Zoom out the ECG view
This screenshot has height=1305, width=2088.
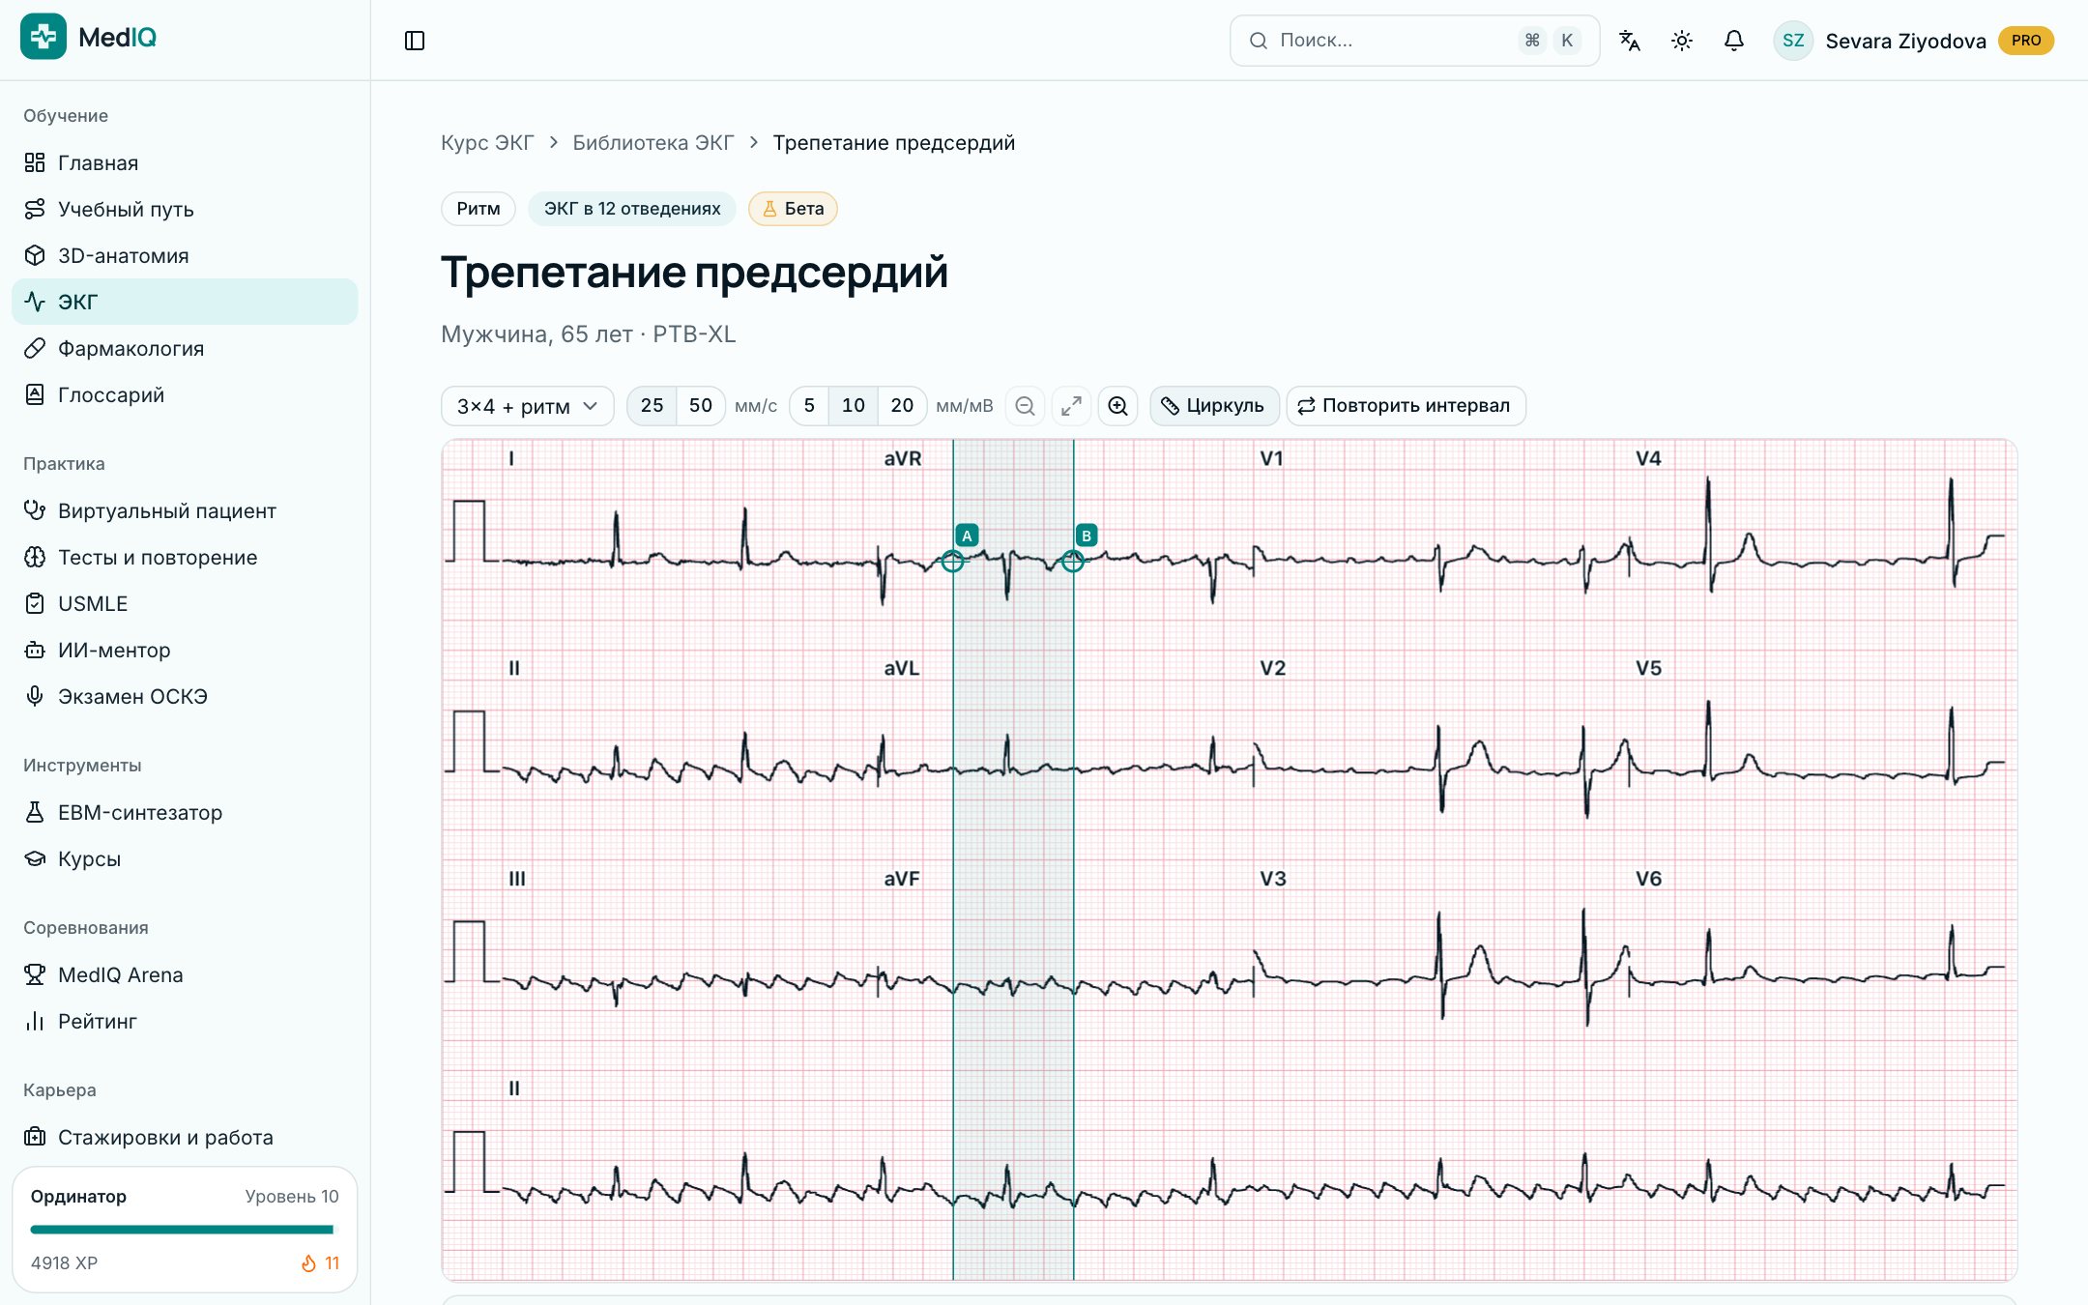(1026, 406)
